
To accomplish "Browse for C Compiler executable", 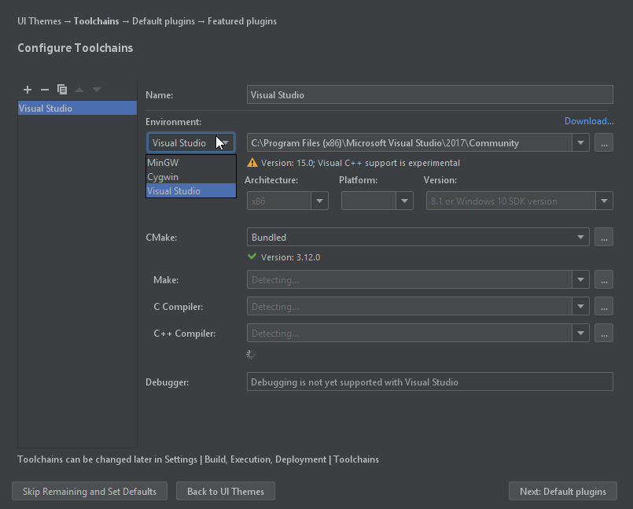I will (604, 306).
